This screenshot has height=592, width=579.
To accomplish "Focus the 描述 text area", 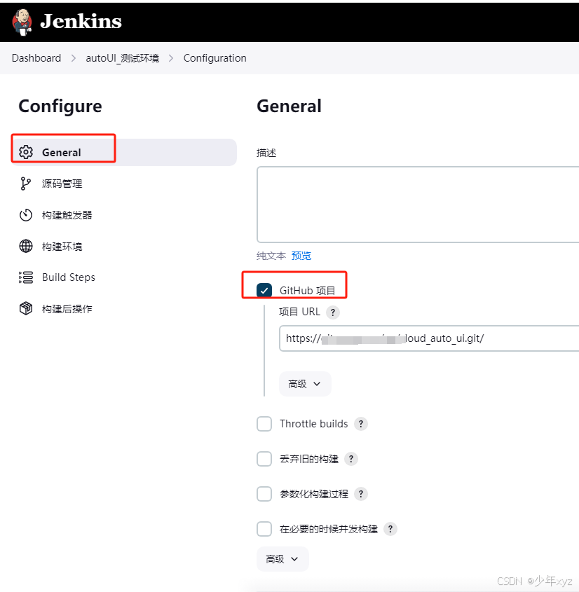I will click(418, 205).
